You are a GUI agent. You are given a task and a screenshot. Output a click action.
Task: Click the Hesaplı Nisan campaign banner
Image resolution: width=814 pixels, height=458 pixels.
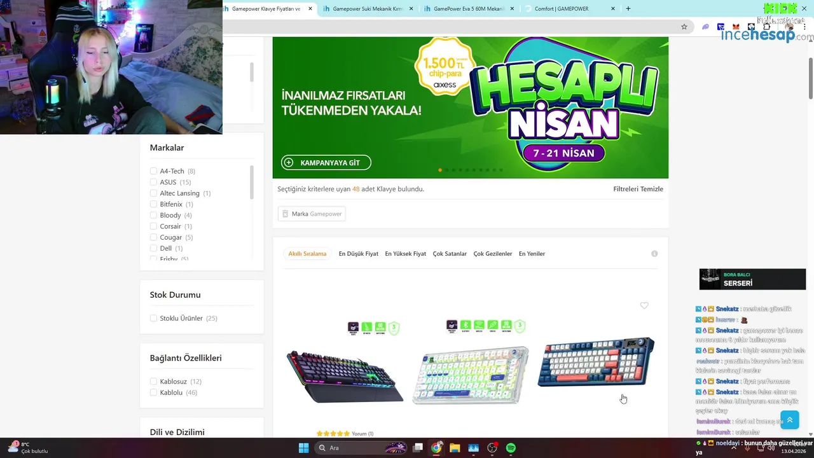click(471, 108)
